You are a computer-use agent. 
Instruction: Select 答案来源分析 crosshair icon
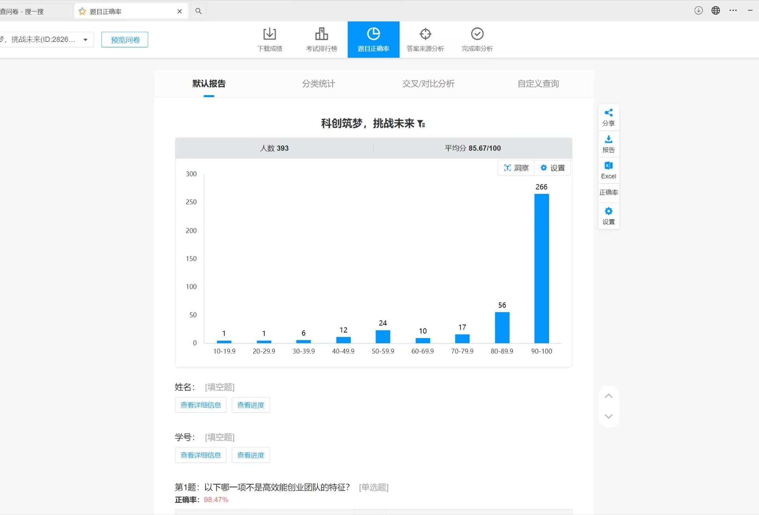pyautogui.click(x=425, y=34)
